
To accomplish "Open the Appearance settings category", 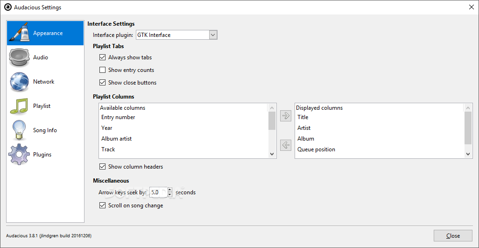I will [x=45, y=33].
